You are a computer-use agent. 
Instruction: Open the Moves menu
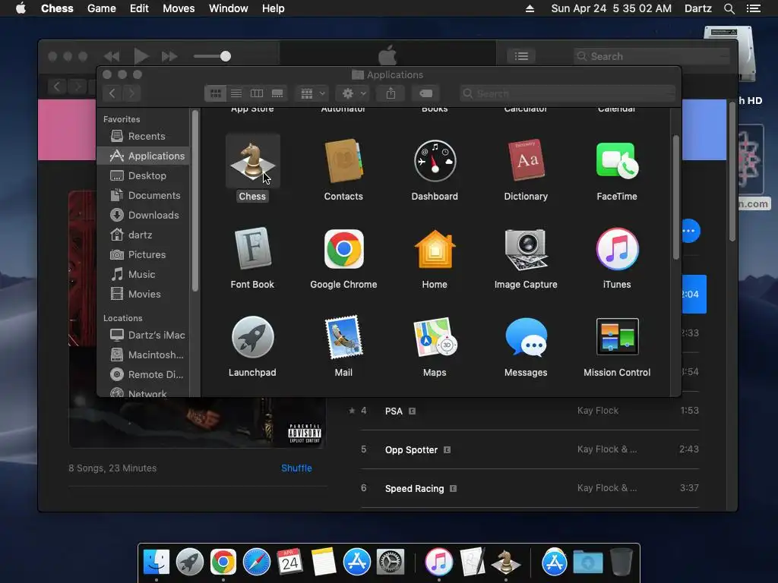(x=179, y=8)
